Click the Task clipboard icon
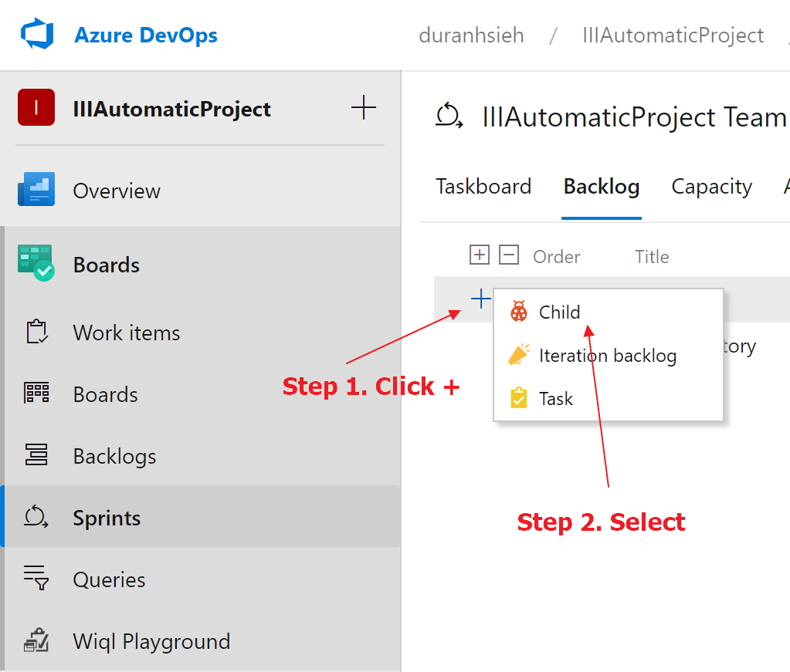 (518, 398)
